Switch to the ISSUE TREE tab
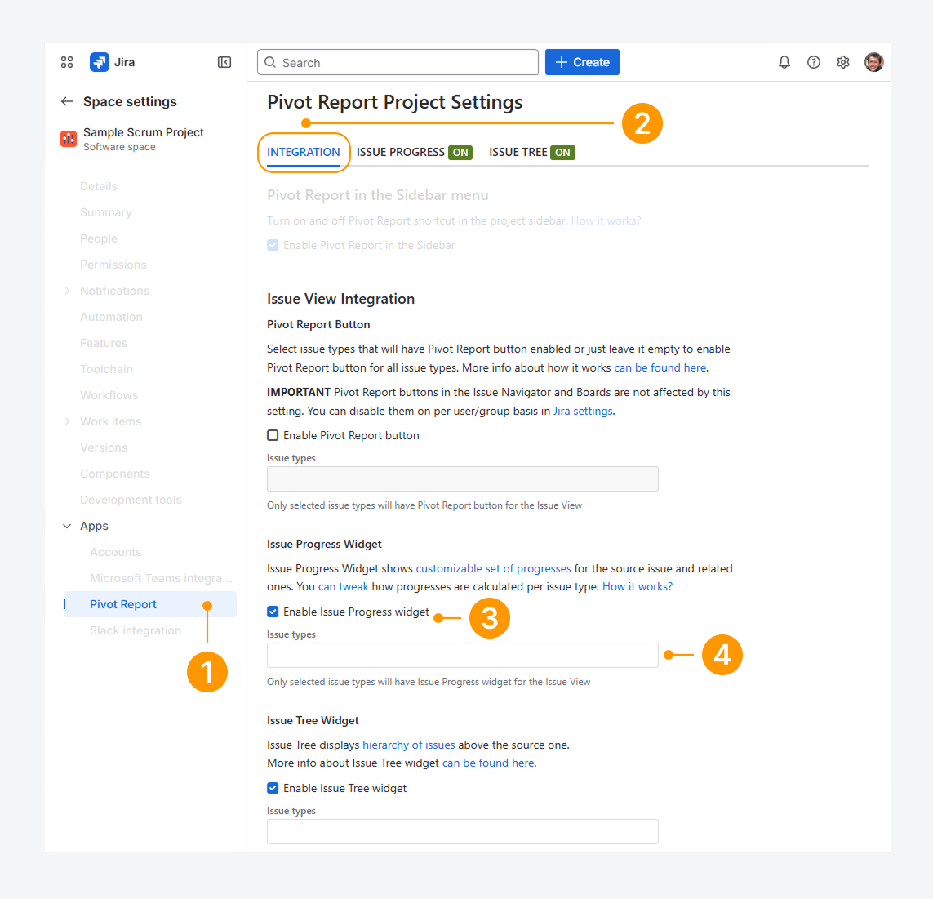This screenshot has width=933, height=899. [518, 153]
